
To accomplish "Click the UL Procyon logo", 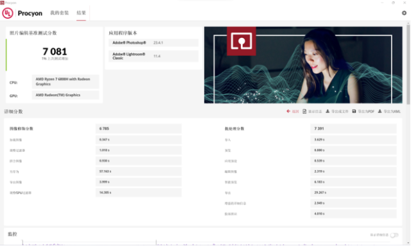I will pos(22,13).
